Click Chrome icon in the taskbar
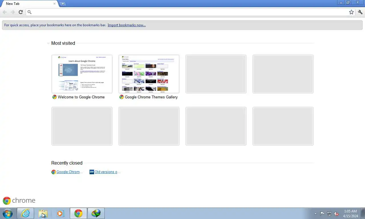Screen dimensions: 365x219 click(x=78, y=213)
